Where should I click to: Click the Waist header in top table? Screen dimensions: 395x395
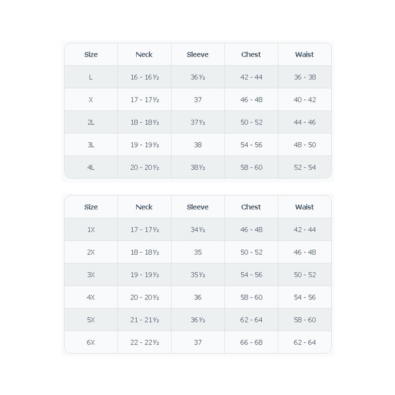point(305,55)
